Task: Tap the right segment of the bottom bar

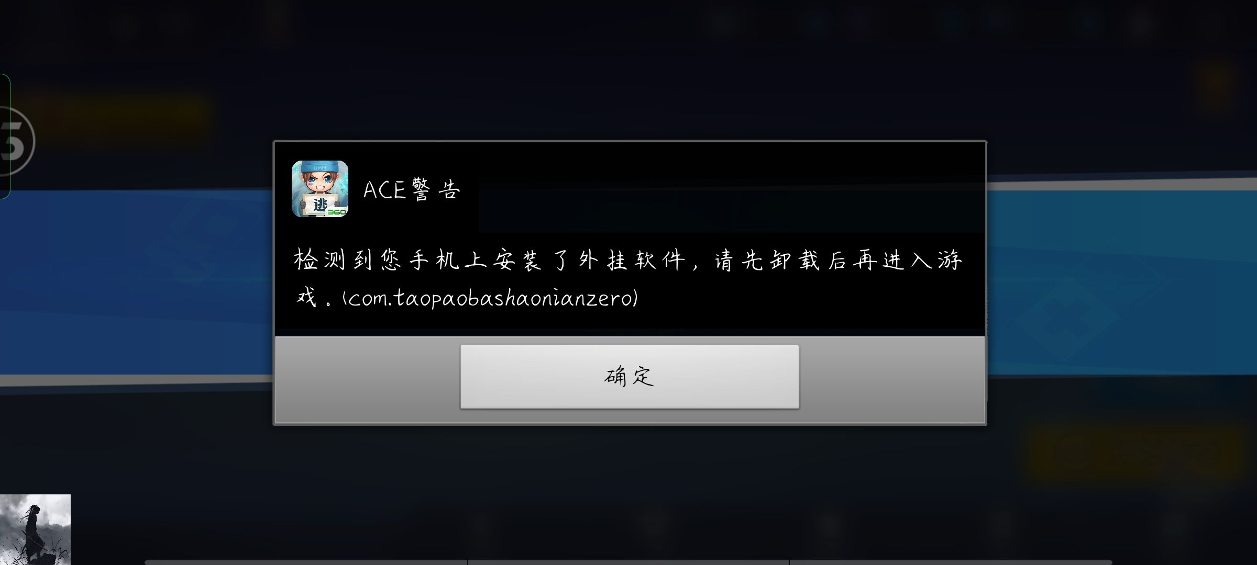Action: [x=951, y=562]
